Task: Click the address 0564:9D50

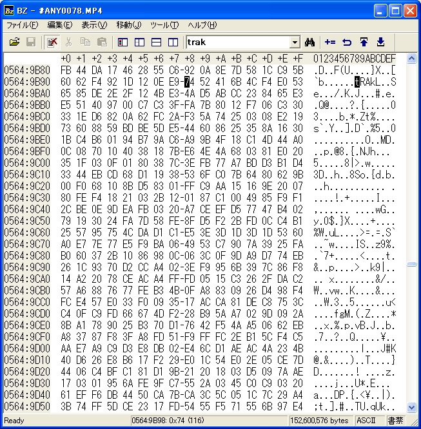Action: 27,406
